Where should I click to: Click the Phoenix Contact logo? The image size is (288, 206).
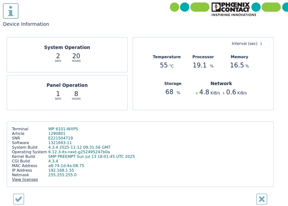pyautogui.click(x=230, y=9)
